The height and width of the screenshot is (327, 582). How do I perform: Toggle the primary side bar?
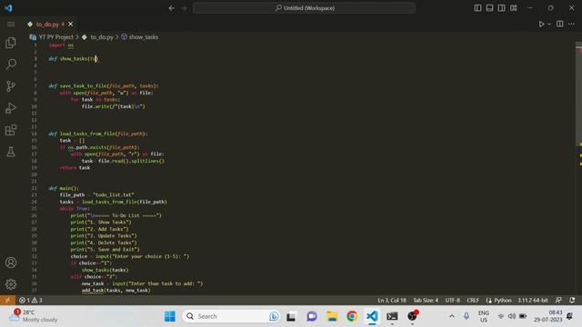click(x=477, y=8)
